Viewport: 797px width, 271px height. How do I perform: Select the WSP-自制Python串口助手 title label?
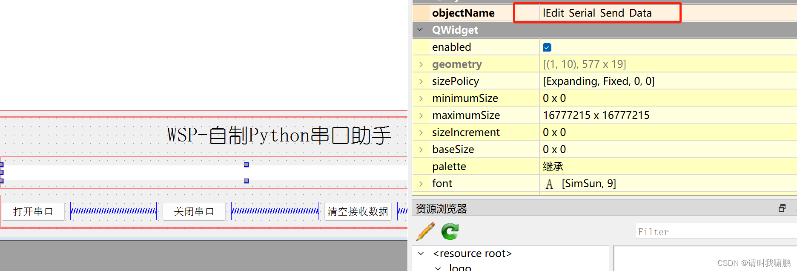279,135
